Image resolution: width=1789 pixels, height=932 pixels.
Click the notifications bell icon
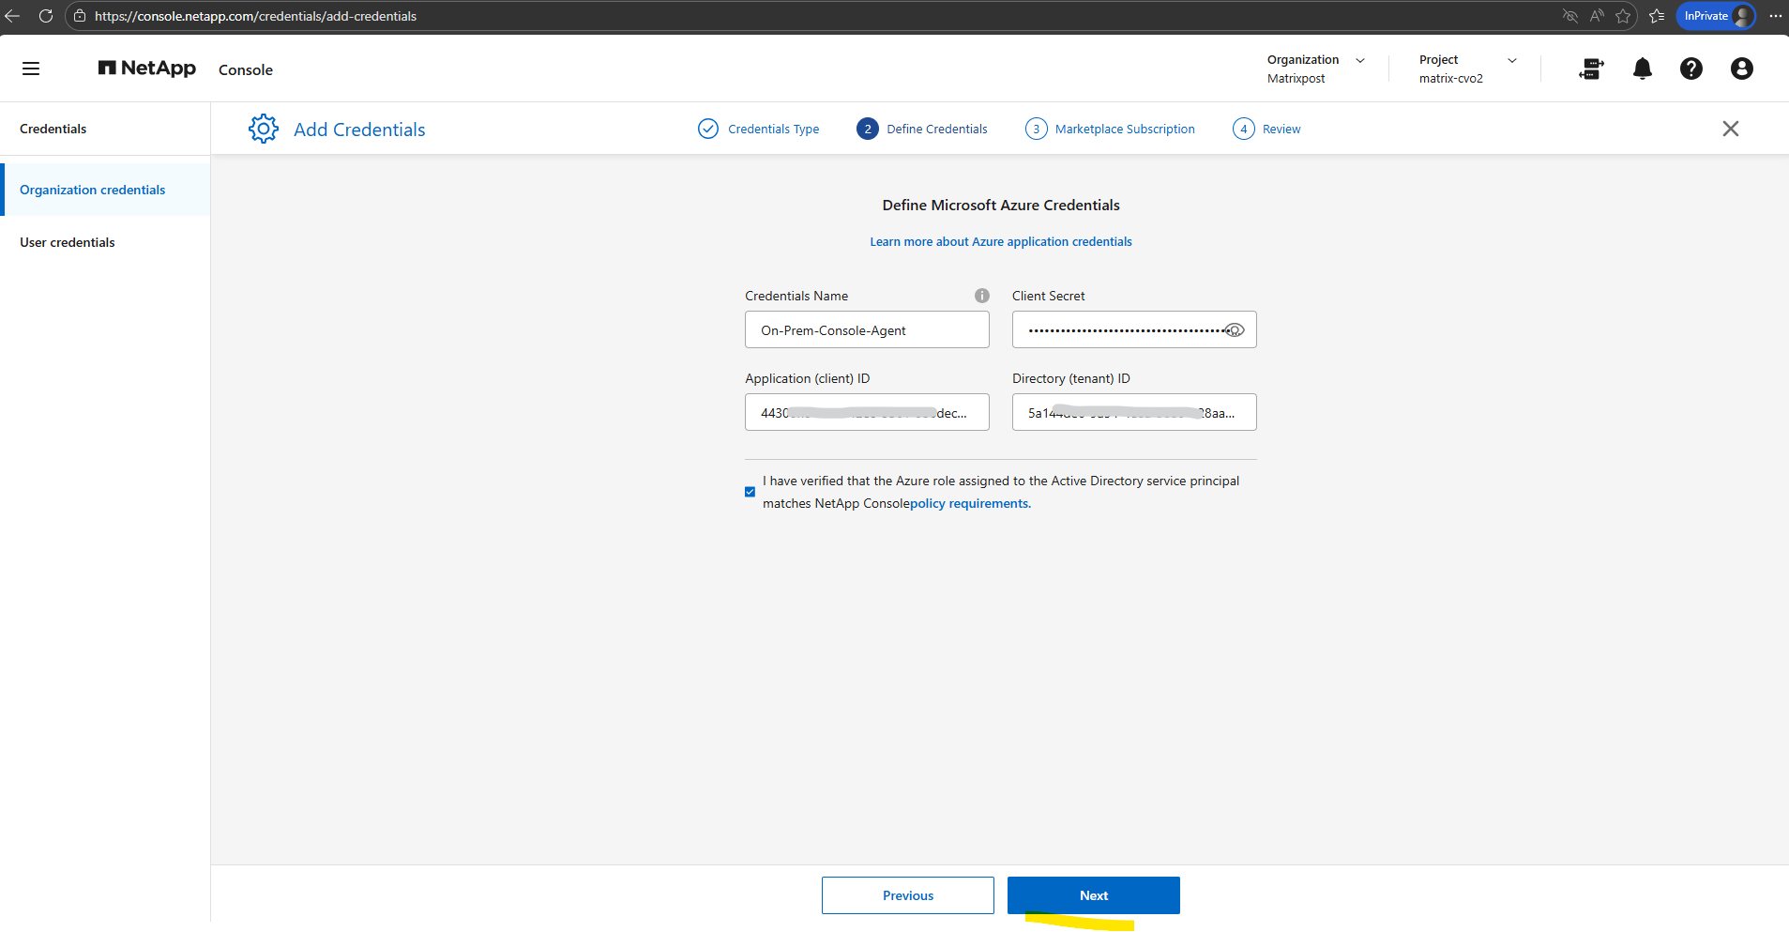pos(1642,69)
